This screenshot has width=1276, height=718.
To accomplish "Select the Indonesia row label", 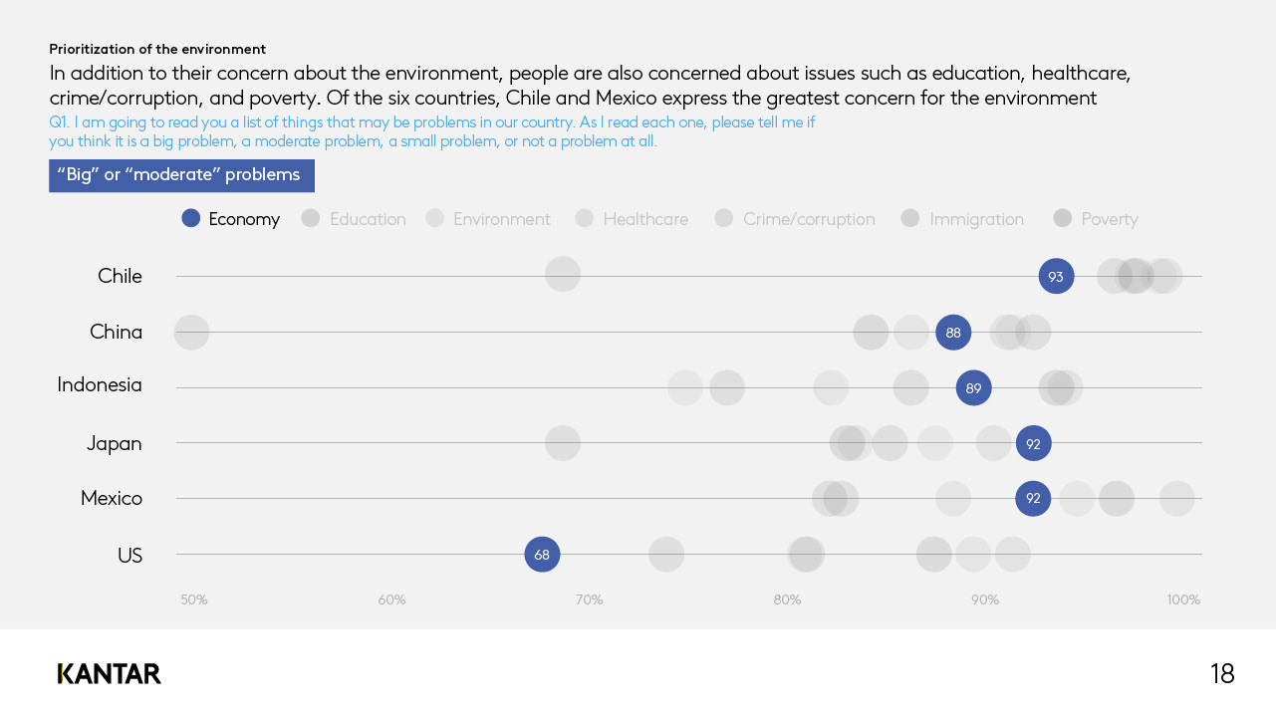I will coord(100,384).
